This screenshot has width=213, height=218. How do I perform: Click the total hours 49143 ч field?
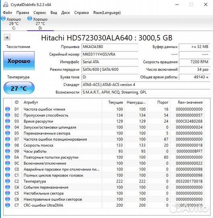tap(194, 77)
